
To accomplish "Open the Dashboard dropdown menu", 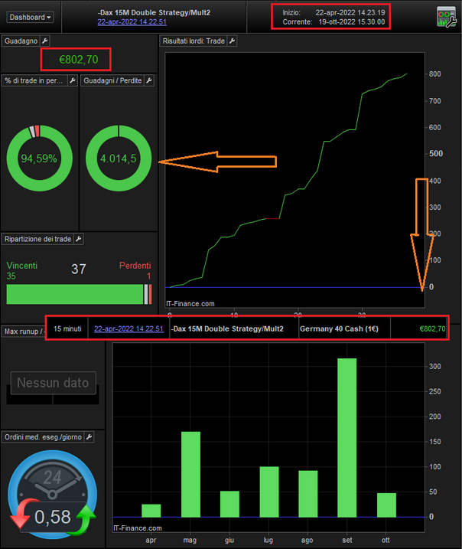I will [30, 17].
